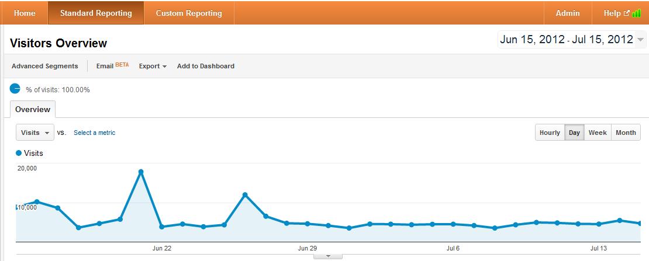The image size is (649, 261).
Task: Click the Jul 13 axis label
Action: click(599, 248)
